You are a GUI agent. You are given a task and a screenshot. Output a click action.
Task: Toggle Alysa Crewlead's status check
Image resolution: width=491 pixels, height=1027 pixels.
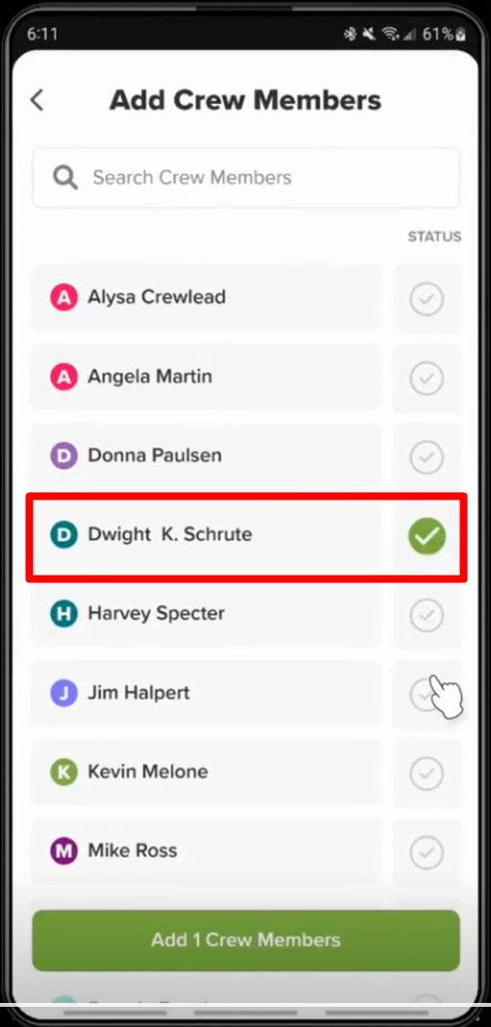(x=426, y=299)
